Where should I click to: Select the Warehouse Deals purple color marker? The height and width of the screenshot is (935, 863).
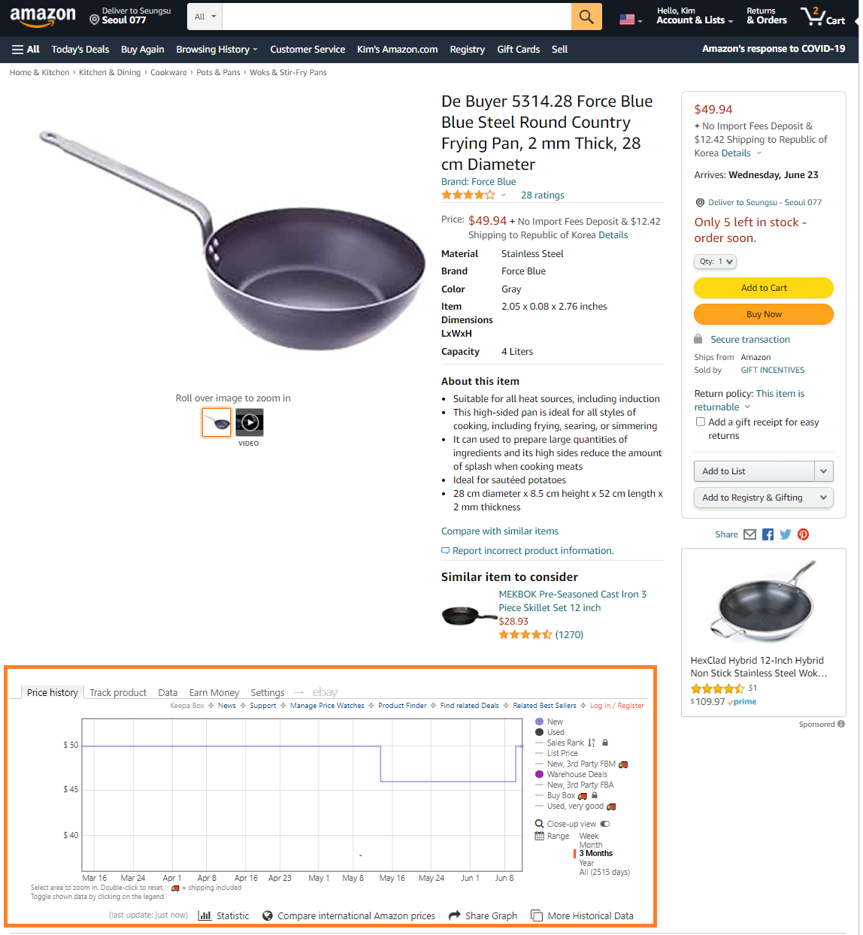539,774
